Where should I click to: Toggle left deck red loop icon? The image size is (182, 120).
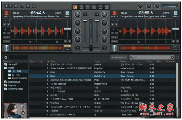(x=6, y=13)
